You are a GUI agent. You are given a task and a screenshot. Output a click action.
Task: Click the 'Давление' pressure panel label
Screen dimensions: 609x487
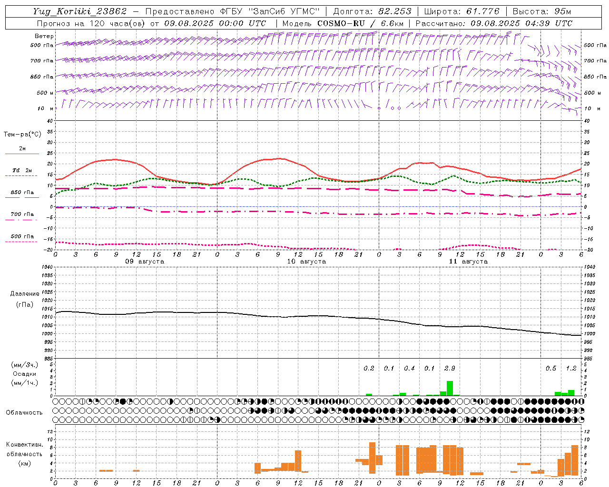point(25,294)
